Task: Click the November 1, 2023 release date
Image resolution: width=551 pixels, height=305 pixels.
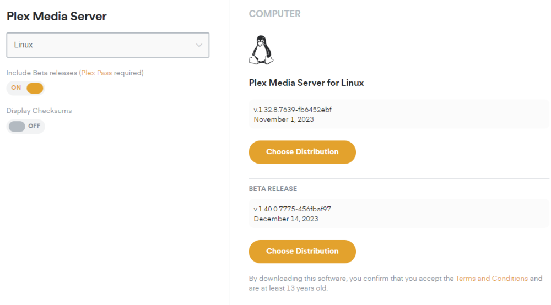Action: (284, 119)
